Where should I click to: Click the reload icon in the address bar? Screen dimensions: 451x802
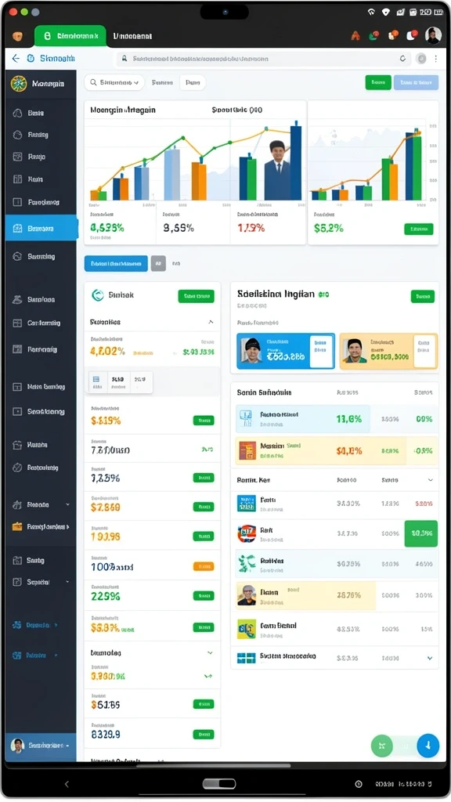[403, 59]
